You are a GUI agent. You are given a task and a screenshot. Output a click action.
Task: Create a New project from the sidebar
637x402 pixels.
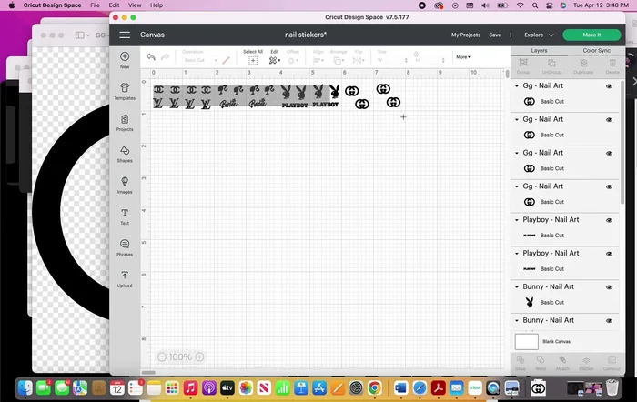(125, 60)
